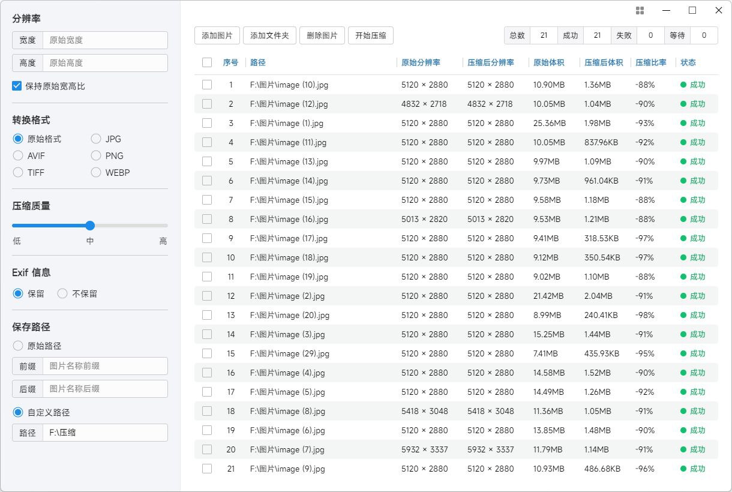Click the 添加图片 button
This screenshot has width=732, height=492.
point(217,35)
